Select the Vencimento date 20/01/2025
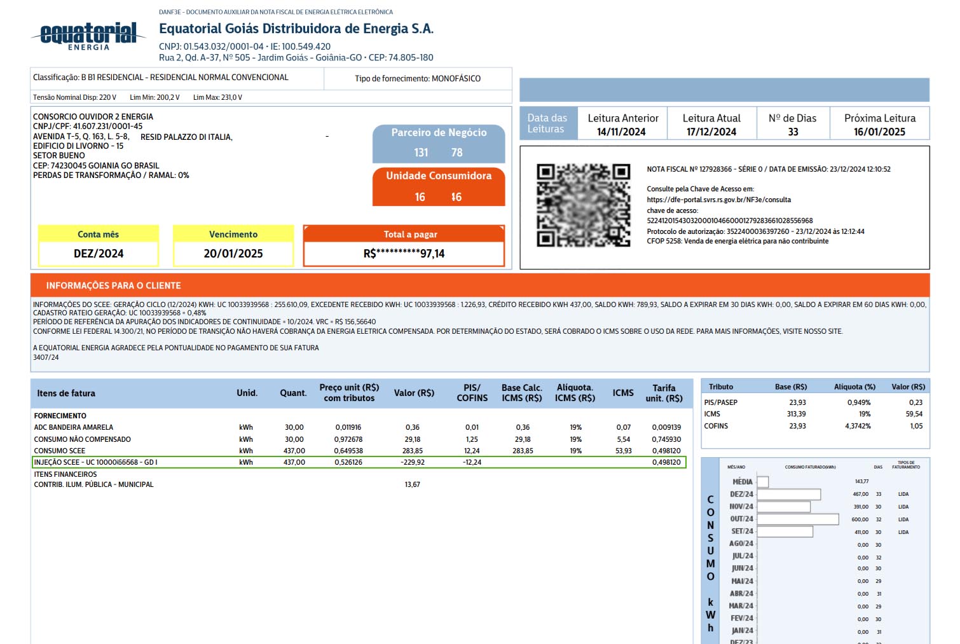 [233, 254]
